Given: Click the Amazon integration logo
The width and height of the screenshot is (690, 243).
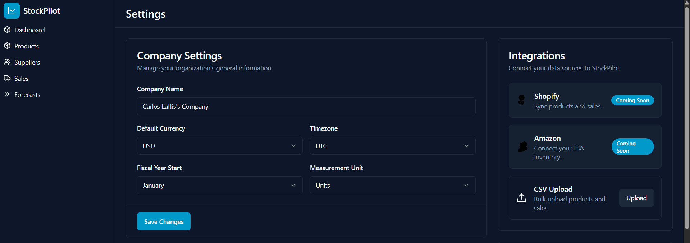Looking at the screenshot, I should 522,146.
